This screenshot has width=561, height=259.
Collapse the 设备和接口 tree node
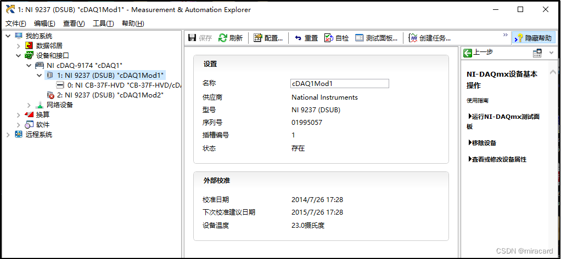19,56
